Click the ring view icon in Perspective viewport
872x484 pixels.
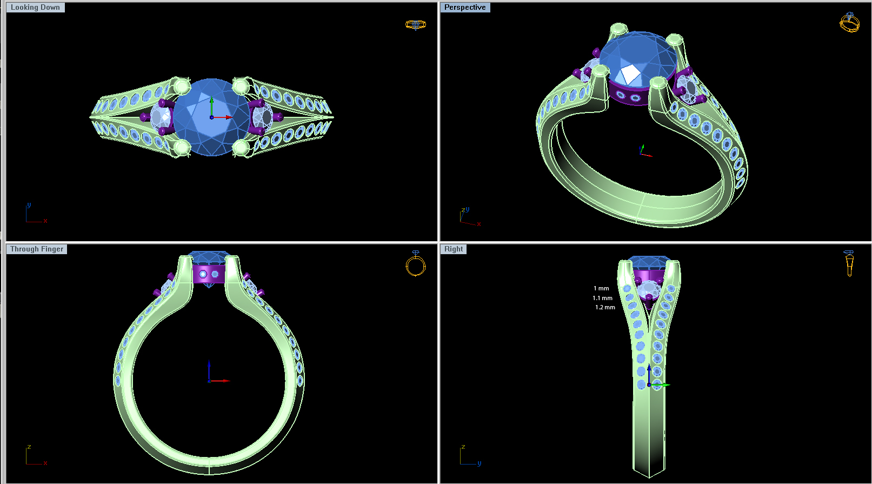tap(849, 23)
